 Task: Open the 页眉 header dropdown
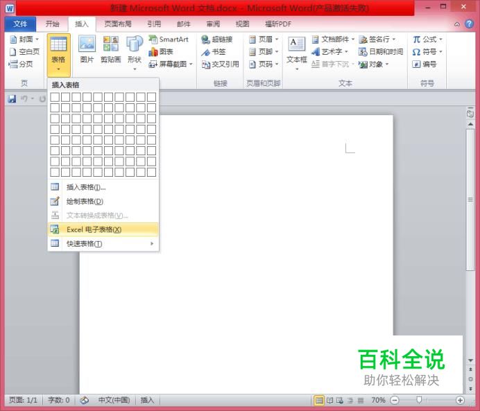(x=264, y=39)
